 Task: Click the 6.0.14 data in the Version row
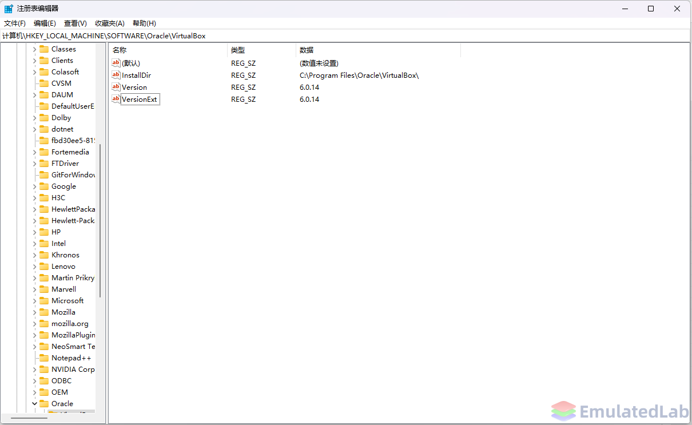click(309, 88)
